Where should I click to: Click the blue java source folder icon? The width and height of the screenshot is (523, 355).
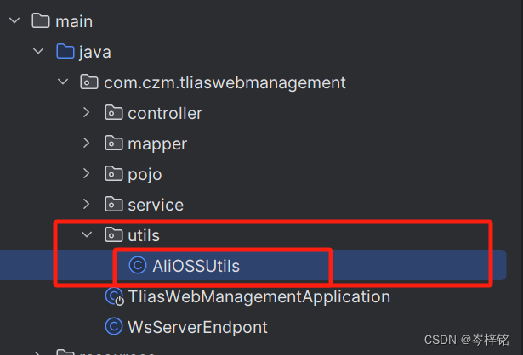(x=65, y=51)
